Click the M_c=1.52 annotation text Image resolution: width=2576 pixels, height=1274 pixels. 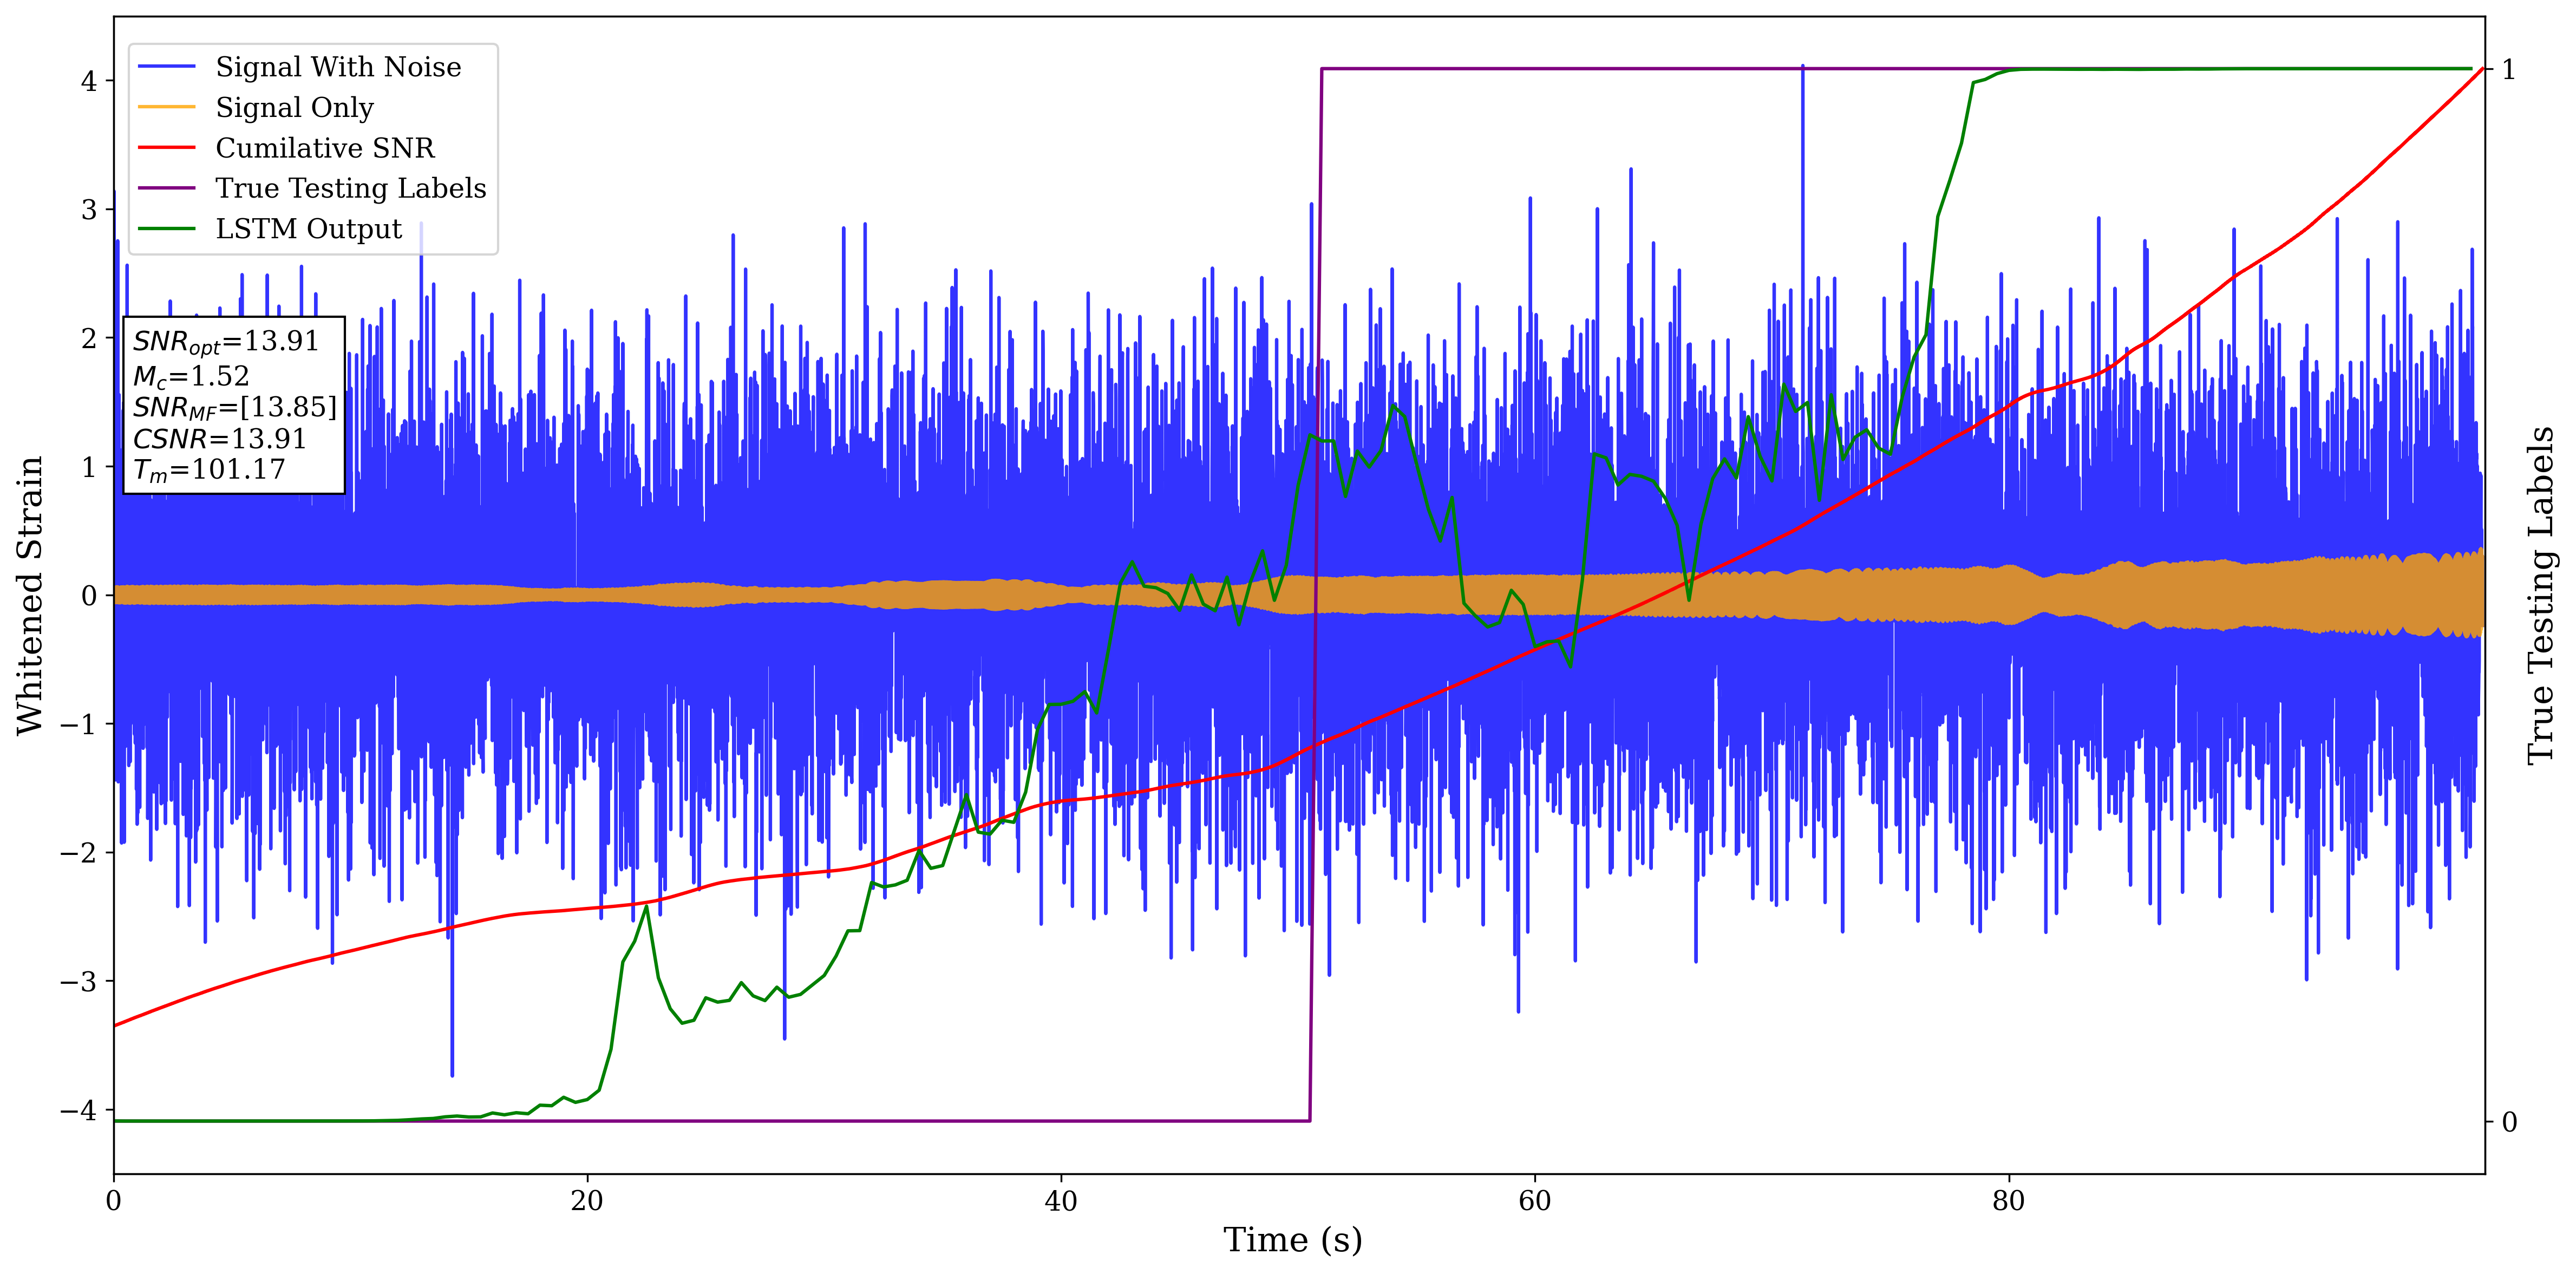191,377
